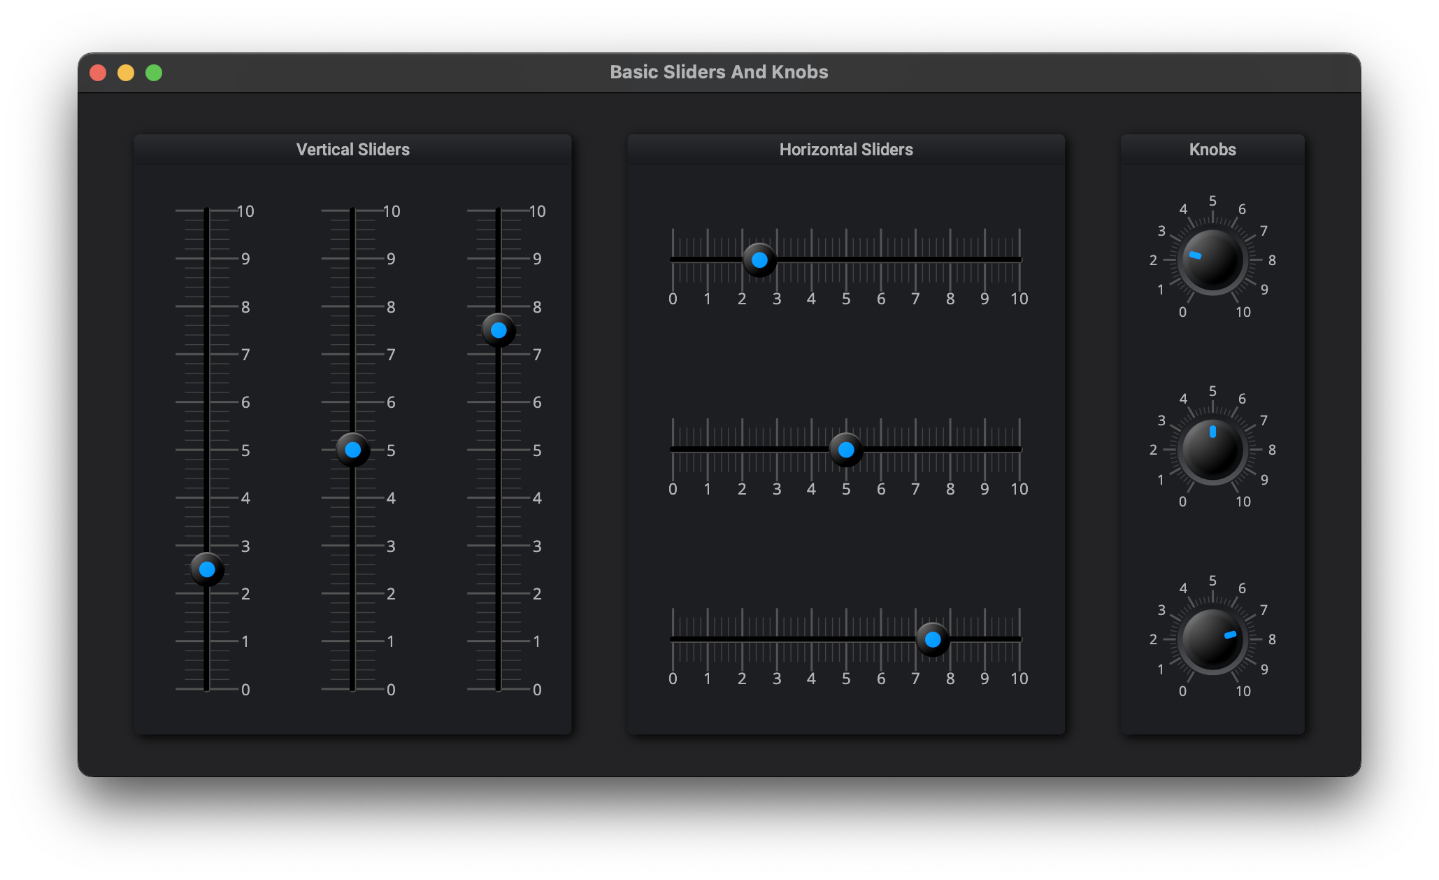Click the 3 label under the bottom horizontal slider
The width and height of the screenshot is (1439, 880).
[x=777, y=679]
